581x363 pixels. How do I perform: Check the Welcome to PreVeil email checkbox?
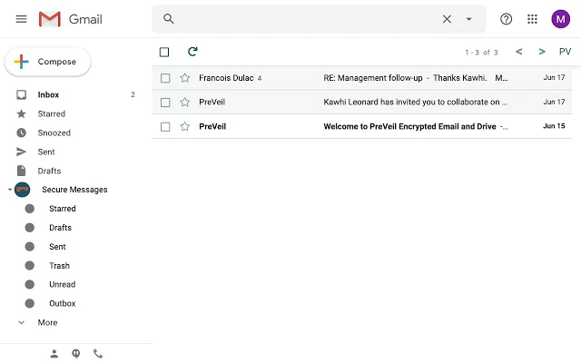tap(165, 127)
